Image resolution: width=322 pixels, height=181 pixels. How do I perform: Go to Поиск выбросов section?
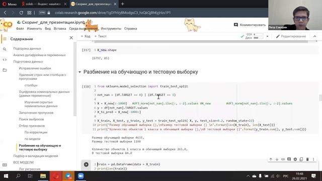pos(31,119)
